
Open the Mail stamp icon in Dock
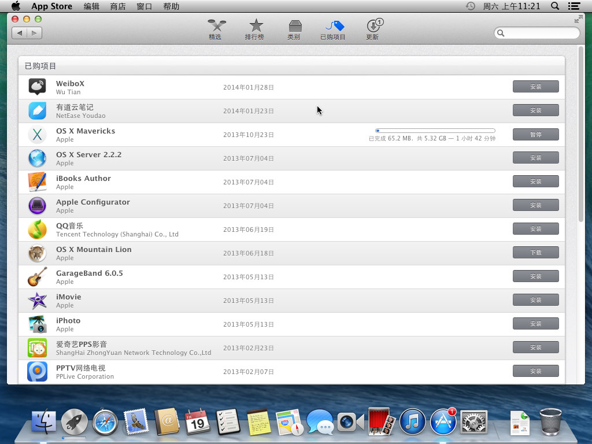click(x=135, y=421)
